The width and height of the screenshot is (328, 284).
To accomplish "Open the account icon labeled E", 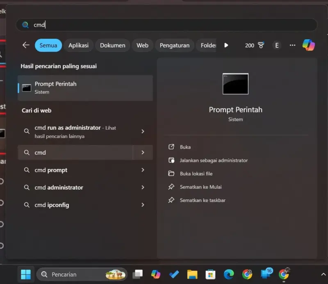I will coord(276,45).
